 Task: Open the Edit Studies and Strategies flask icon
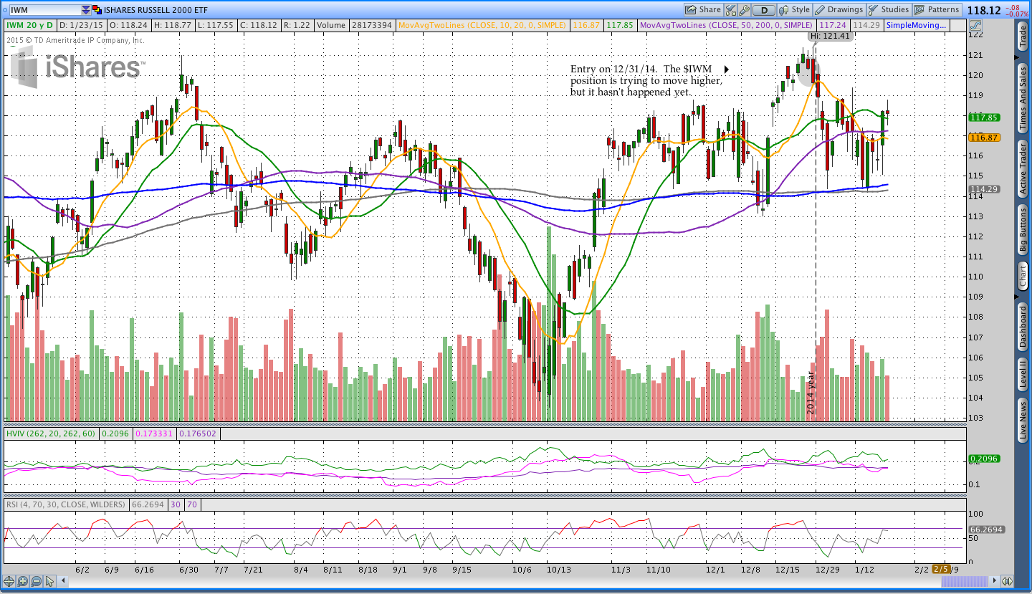coord(731,10)
